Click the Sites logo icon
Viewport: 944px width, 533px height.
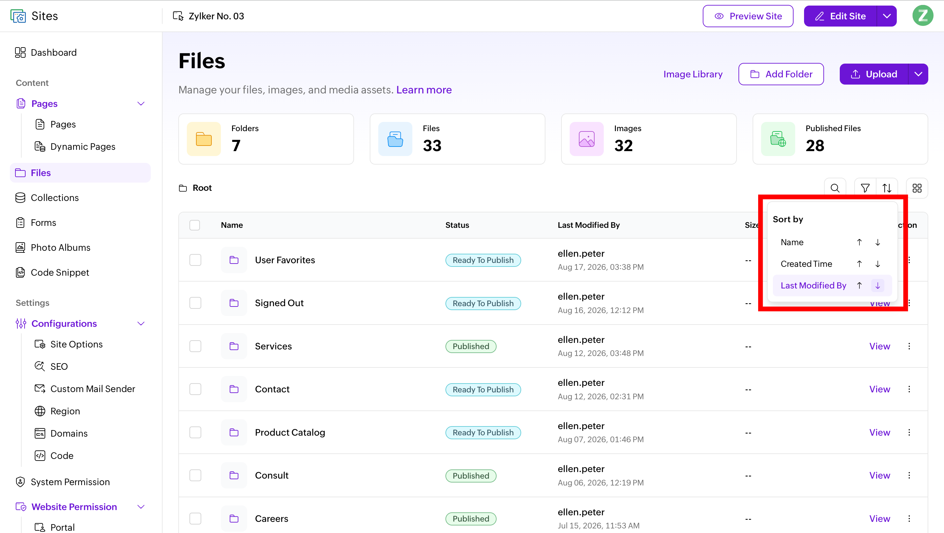point(18,16)
